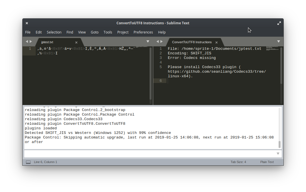Open the syntax selector labeled Plain Text

coord(267,162)
